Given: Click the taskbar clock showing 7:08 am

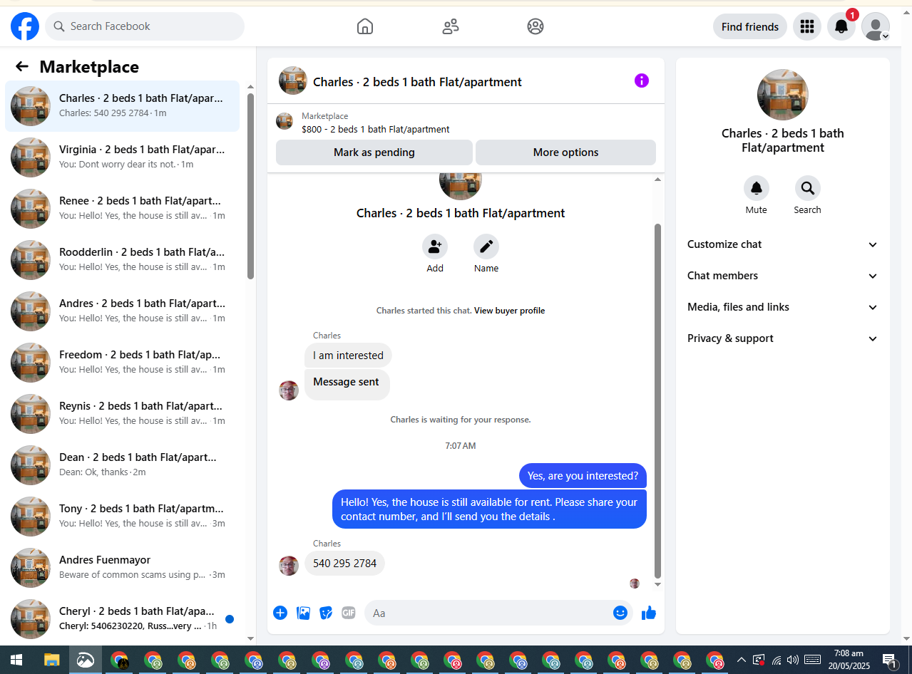Looking at the screenshot, I should pos(849,660).
